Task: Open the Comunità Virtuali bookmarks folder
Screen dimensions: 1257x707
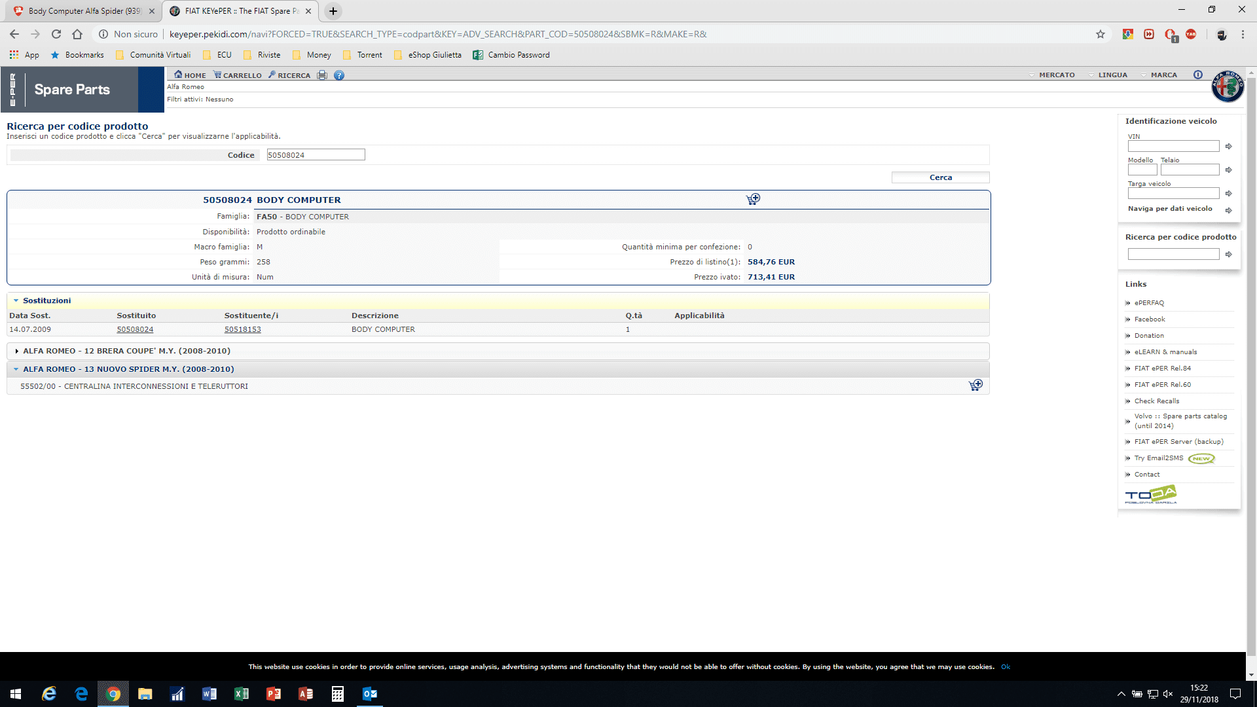Action: pos(153,55)
